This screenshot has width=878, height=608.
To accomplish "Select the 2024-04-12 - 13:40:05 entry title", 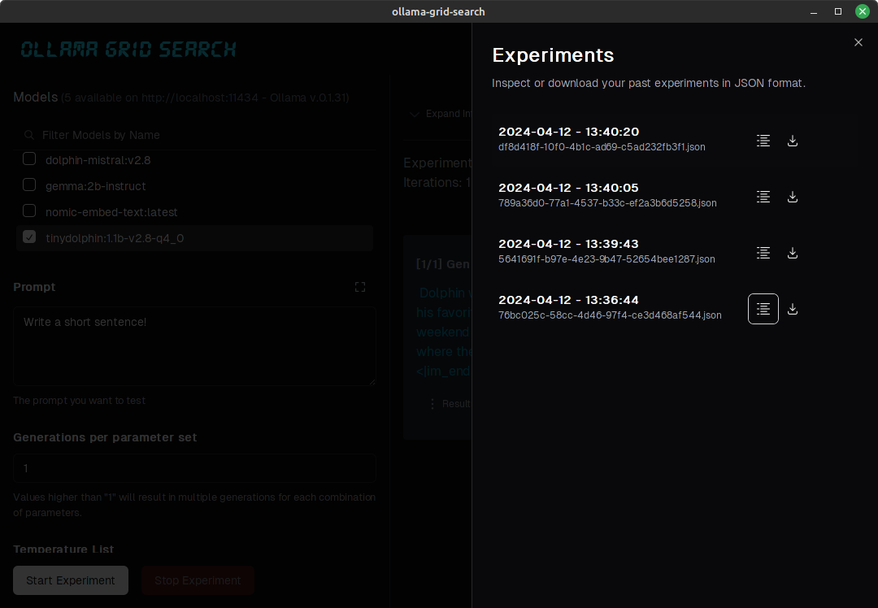I will [568, 188].
